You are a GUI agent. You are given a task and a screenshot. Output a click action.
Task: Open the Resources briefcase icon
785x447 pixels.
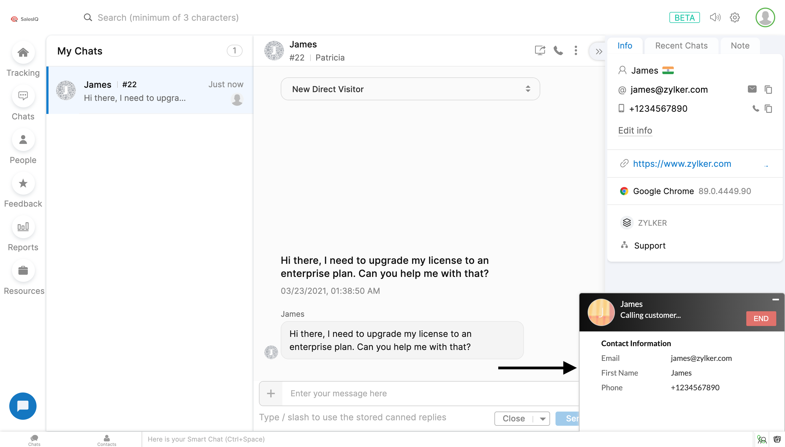(23, 270)
